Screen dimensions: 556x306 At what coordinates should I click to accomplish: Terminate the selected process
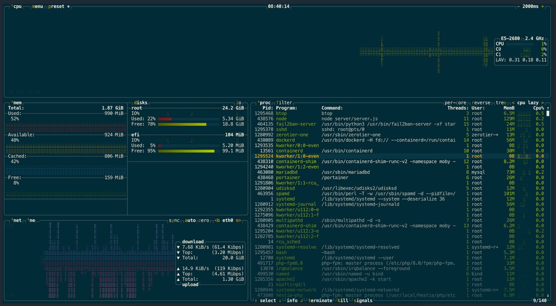tap(321, 300)
